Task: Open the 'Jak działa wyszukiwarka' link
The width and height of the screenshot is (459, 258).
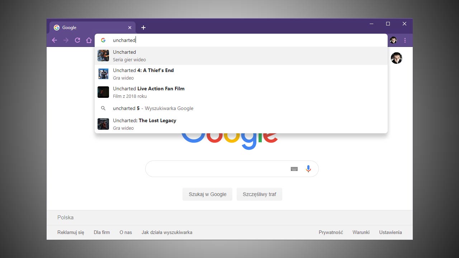Action: (x=167, y=232)
